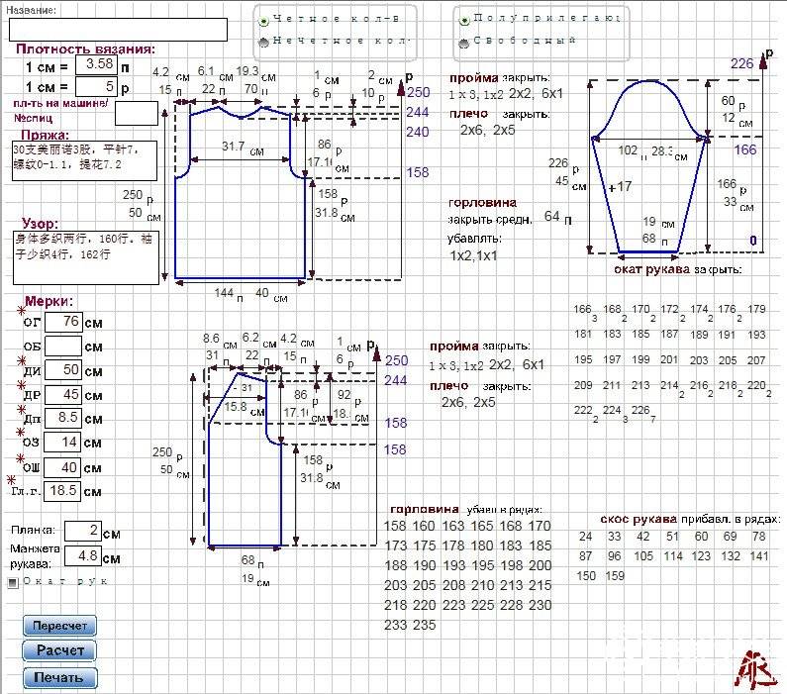Click the окат рукава закрыть label

point(677,269)
